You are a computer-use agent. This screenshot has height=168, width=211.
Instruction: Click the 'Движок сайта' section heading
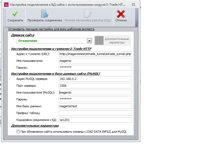click(23, 35)
